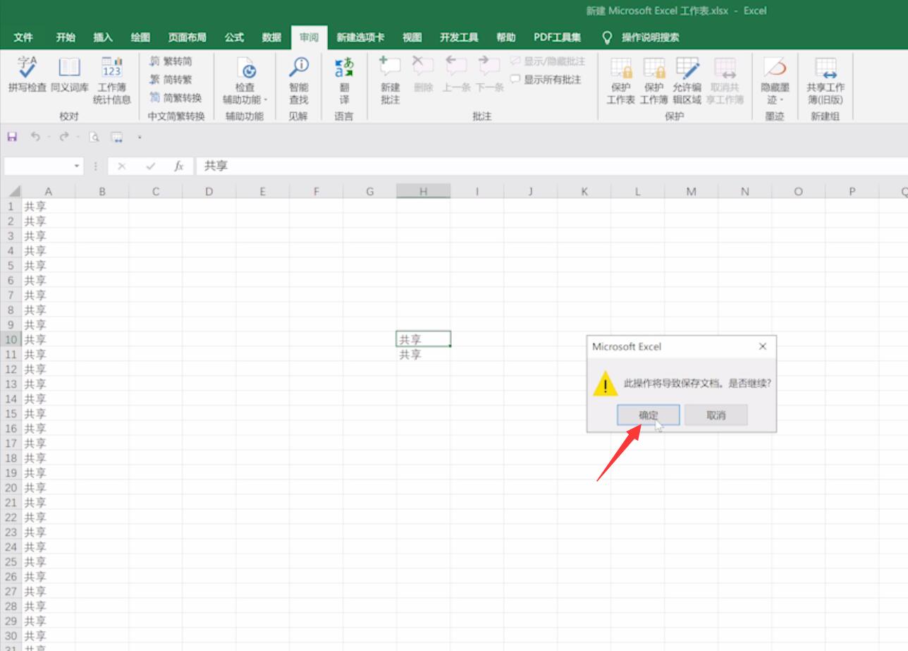Image resolution: width=908 pixels, height=651 pixels.
Task: Click cell H10 containing 共享
Action: [423, 339]
